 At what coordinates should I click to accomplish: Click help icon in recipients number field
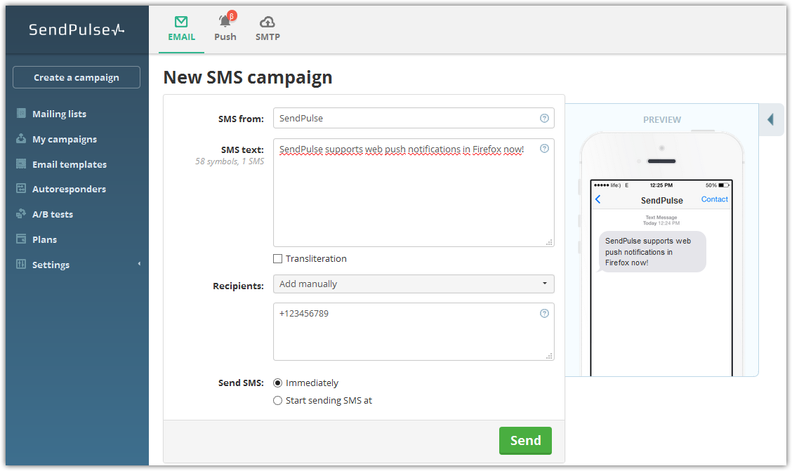coord(544,314)
